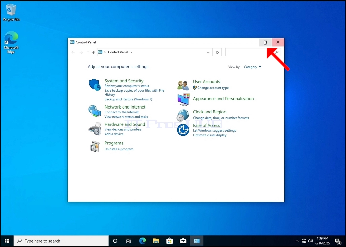Open File Explorer from taskbar
The height and width of the screenshot is (247, 346).
[x=156, y=241]
